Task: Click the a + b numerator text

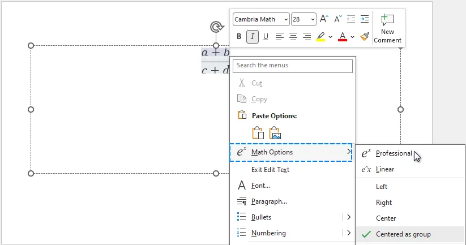Action: (216, 53)
